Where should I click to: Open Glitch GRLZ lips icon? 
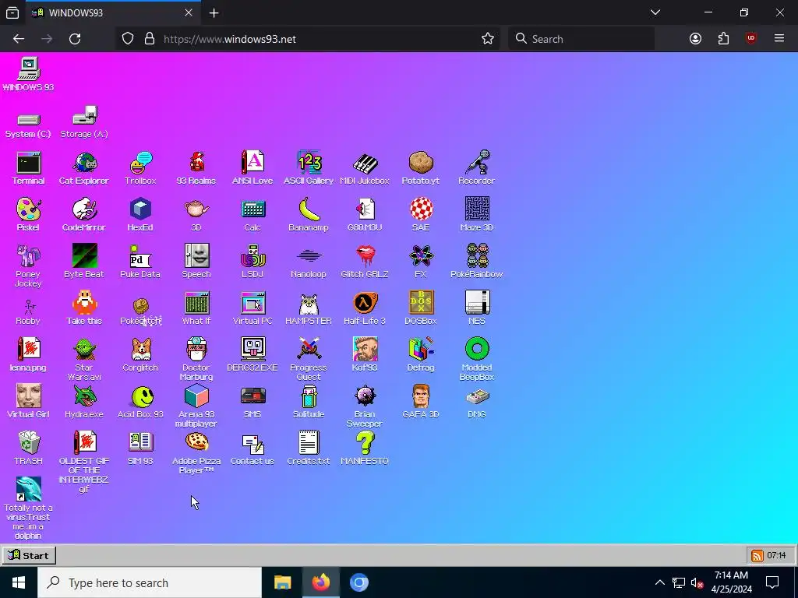[365, 262]
